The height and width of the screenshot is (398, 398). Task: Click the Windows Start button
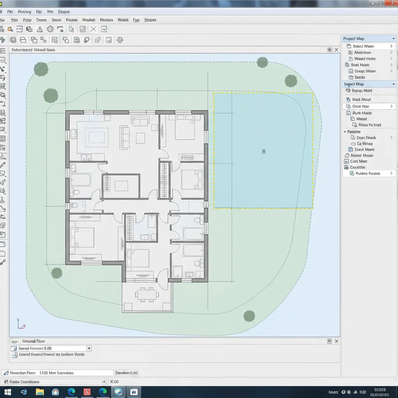point(7,393)
